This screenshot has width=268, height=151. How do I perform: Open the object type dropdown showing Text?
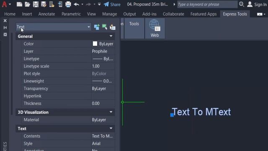[x=53, y=27]
